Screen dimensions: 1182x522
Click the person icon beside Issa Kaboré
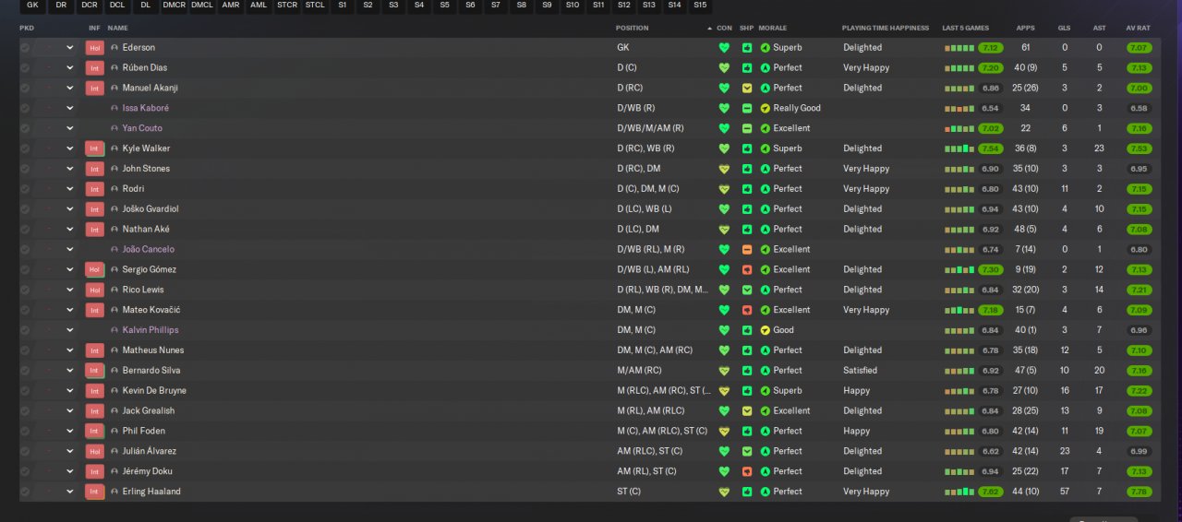pos(115,109)
